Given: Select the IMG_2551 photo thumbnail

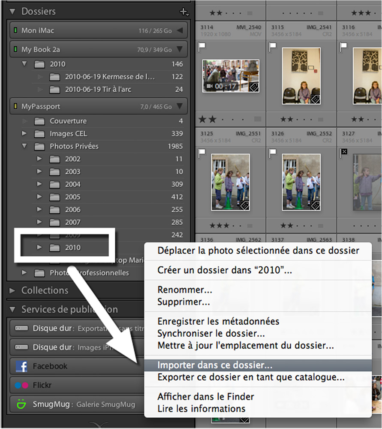Looking at the screenshot, I should click(x=231, y=182).
